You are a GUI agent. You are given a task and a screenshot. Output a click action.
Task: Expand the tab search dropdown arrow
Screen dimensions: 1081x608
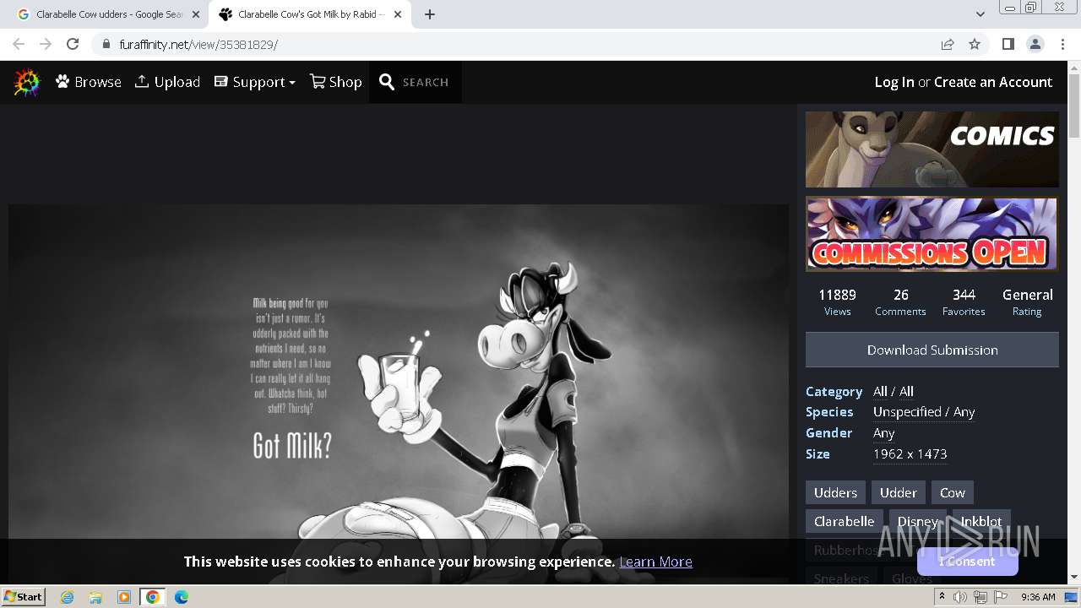980,14
